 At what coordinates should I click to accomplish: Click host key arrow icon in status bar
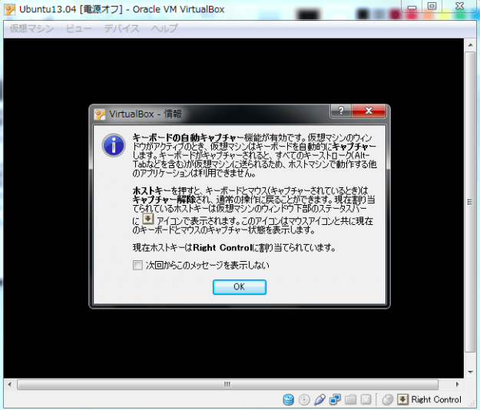pyautogui.click(x=402, y=399)
